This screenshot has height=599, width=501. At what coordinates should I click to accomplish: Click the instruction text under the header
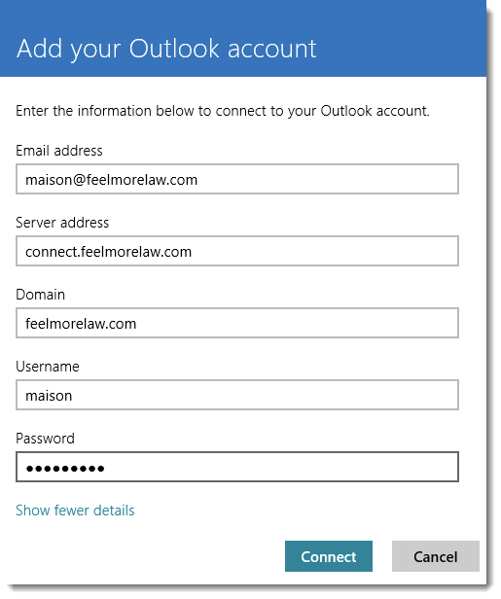[x=223, y=111]
